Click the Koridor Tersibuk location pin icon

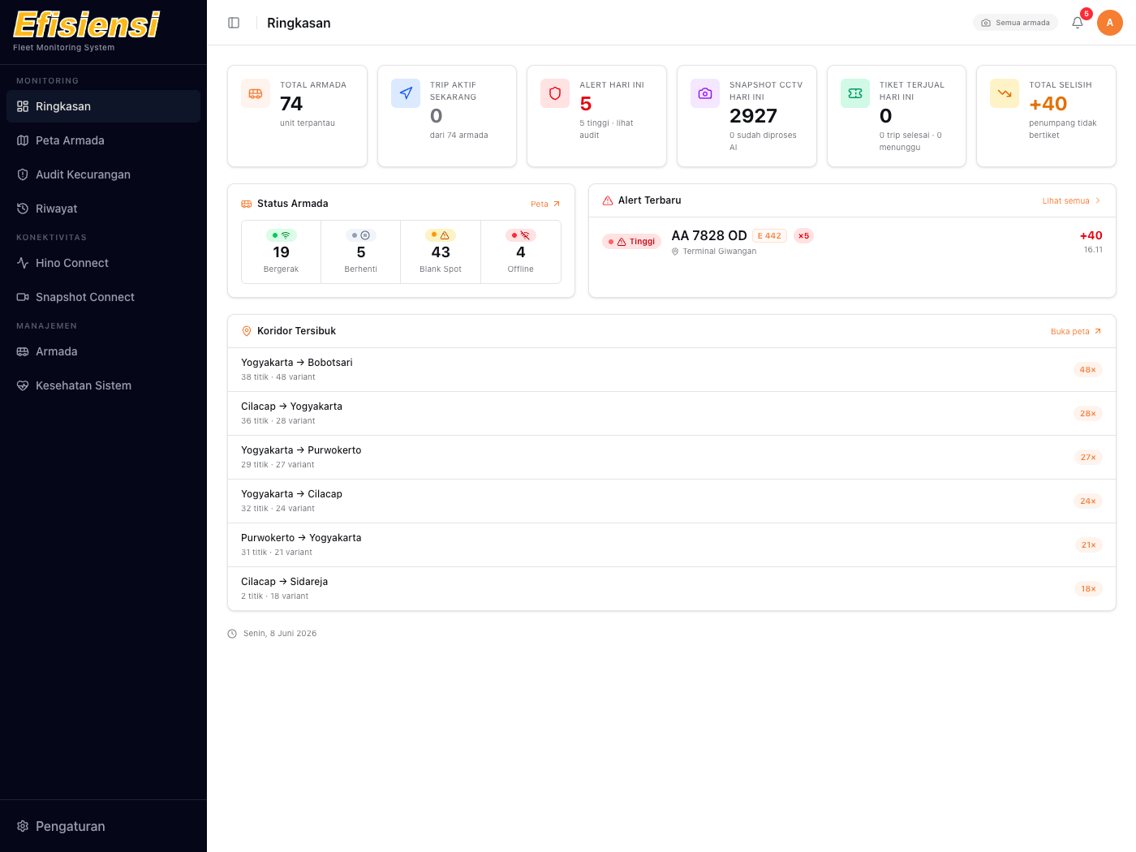click(247, 331)
